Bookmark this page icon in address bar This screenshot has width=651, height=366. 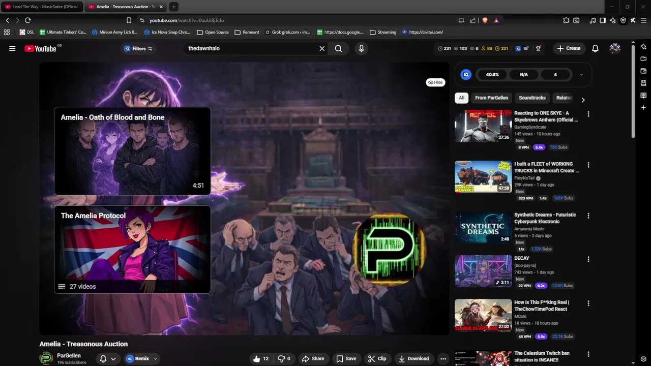click(129, 20)
